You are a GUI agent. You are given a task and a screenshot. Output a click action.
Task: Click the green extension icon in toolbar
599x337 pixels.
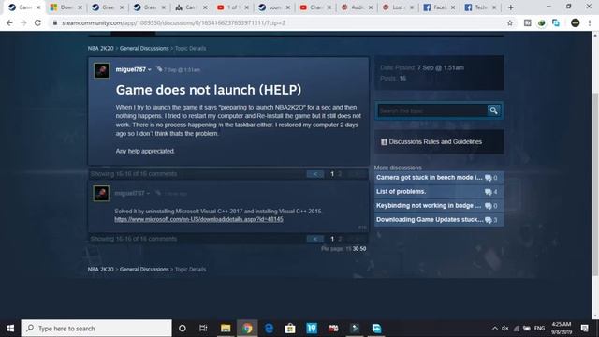point(541,22)
